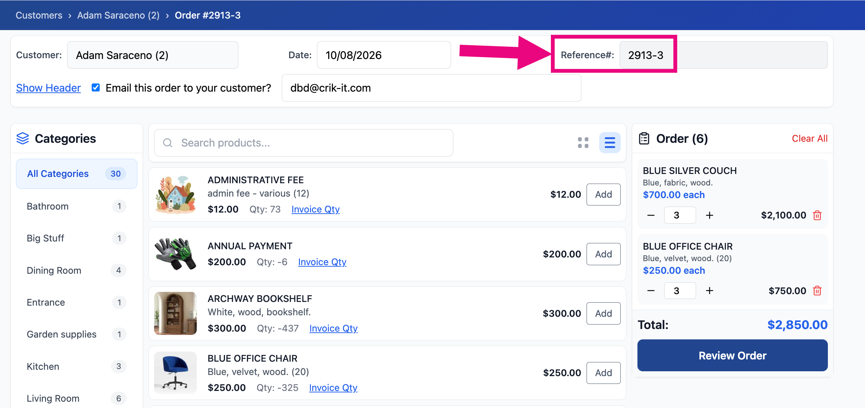Viewport: 865px width, 408px height.
Task: Select All Categories filter
Action: click(x=76, y=174)
